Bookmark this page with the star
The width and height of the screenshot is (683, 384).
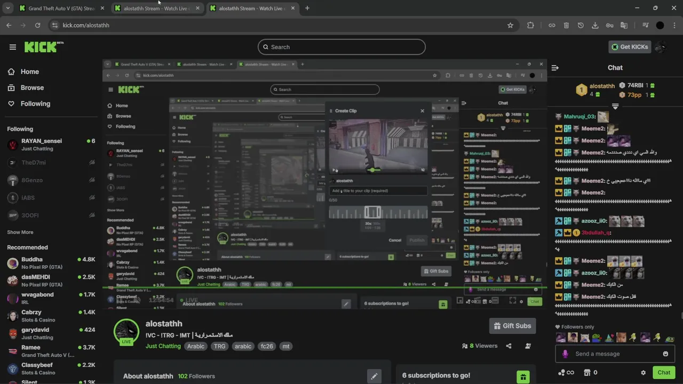tap(510, 25)
